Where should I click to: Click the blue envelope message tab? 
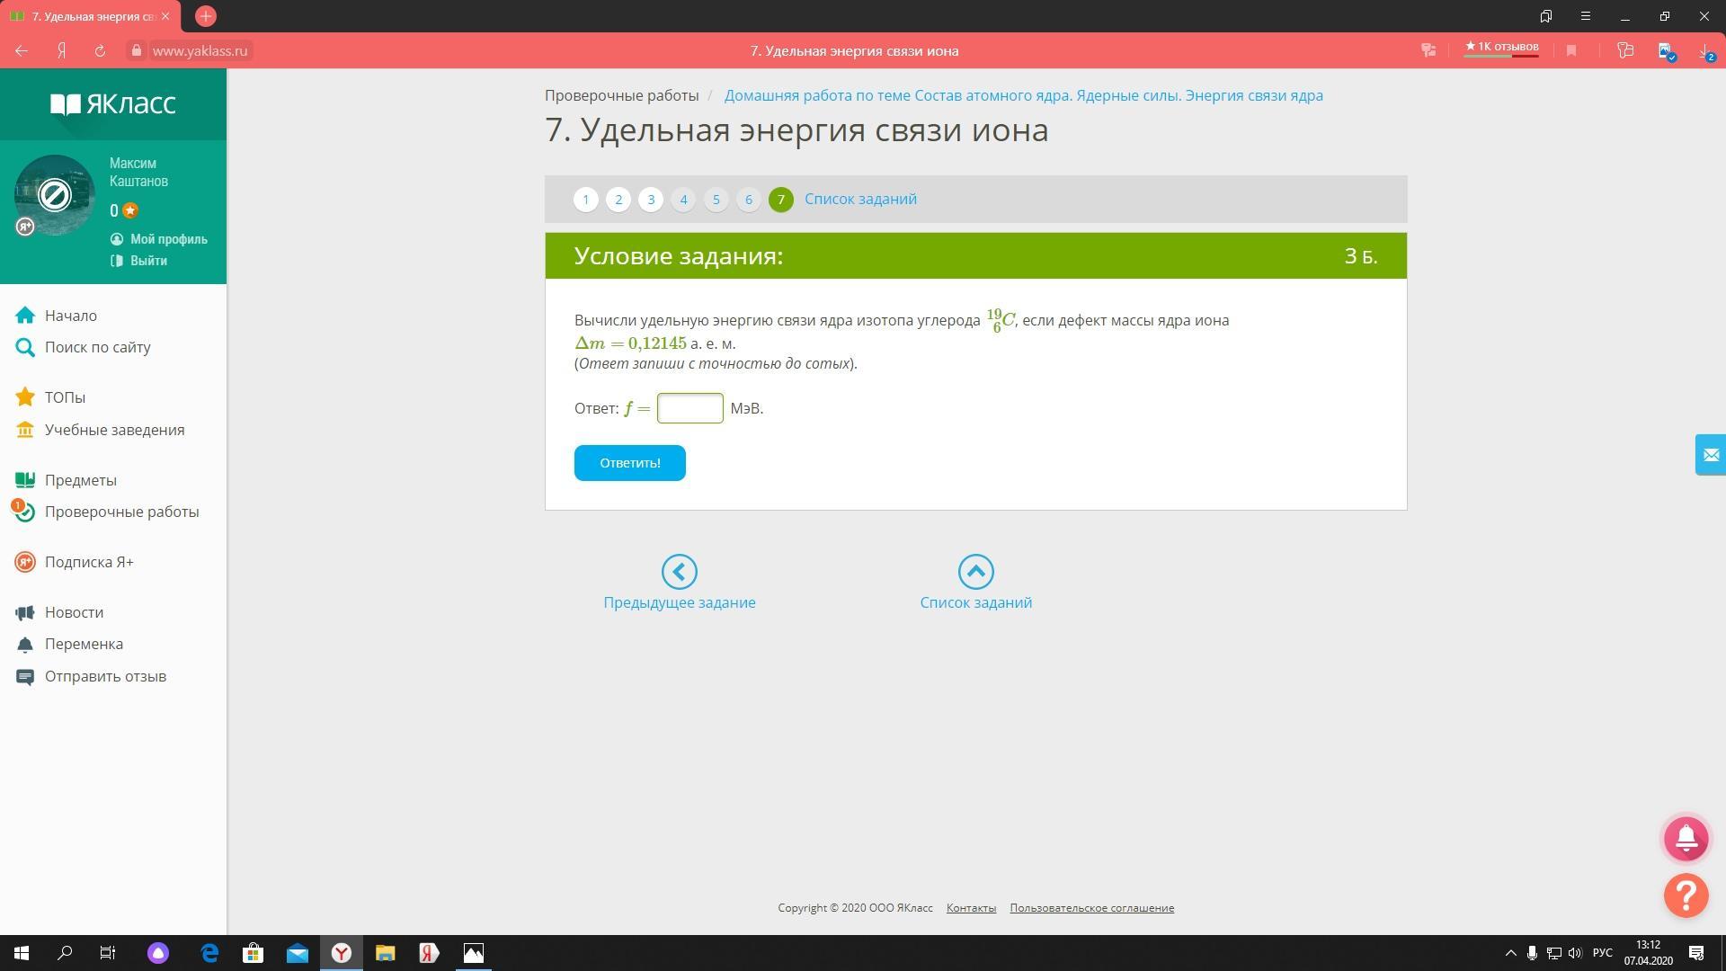click(x=1710, y=455)
